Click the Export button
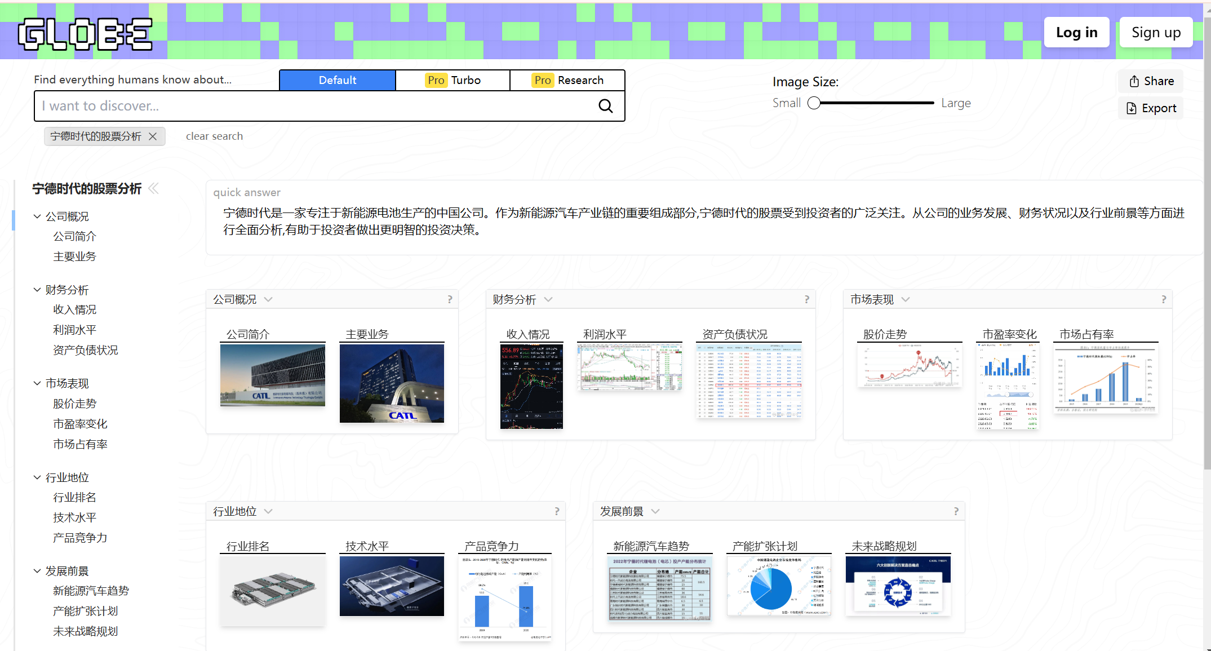Screen dimensions: 1211x651 tap(1151, 108)
